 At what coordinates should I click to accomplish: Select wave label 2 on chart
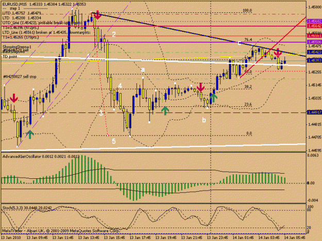(114, 34)
